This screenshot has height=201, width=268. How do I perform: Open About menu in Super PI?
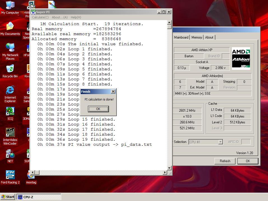coord(60,17)
